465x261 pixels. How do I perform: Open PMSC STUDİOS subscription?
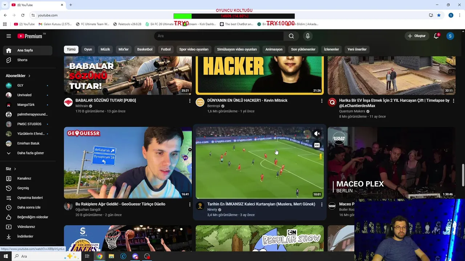28,124
